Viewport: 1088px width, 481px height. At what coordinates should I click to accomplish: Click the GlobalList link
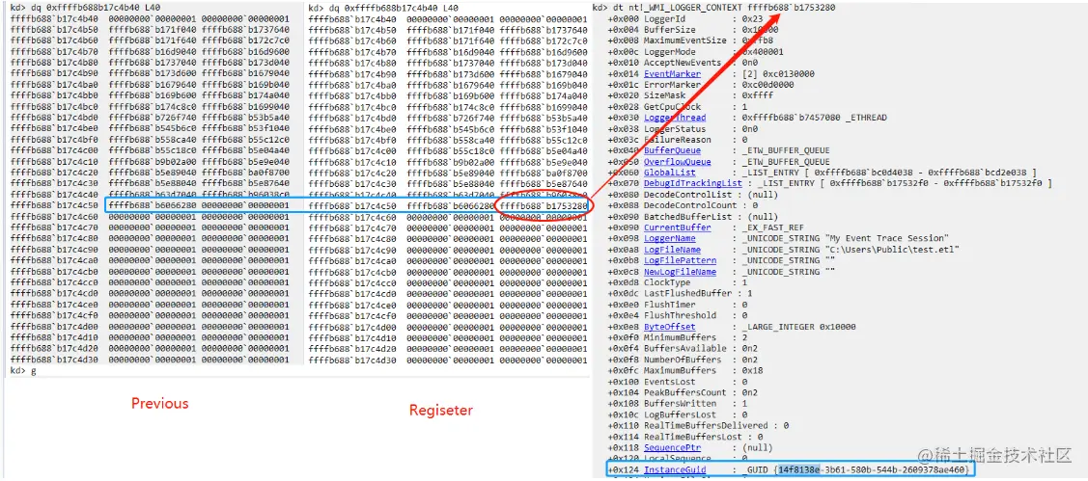click(x=669, y=173)
